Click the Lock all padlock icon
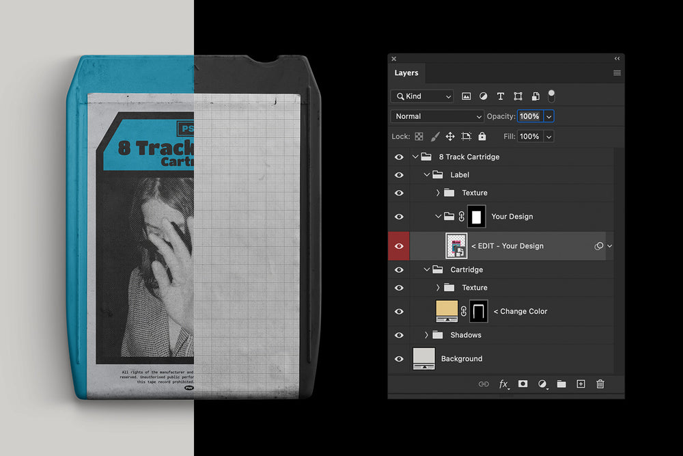 (482, 137)
